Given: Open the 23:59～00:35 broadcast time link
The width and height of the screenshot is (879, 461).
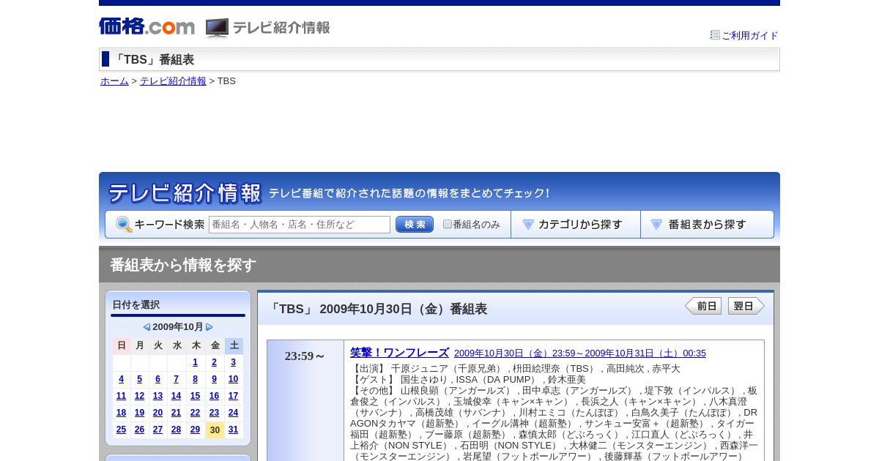Looking at the screenshot, I should (580, 353).
